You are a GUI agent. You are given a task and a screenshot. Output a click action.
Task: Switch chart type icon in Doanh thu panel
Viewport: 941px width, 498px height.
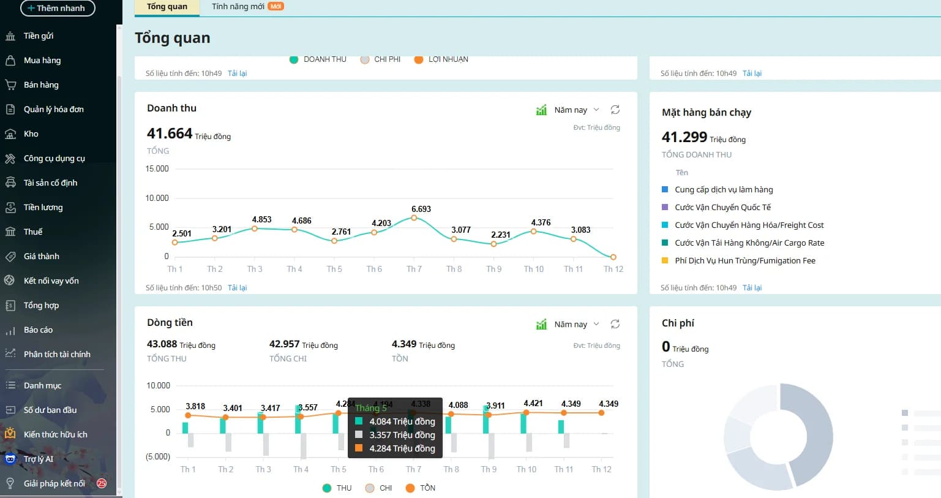click(541, 110)
